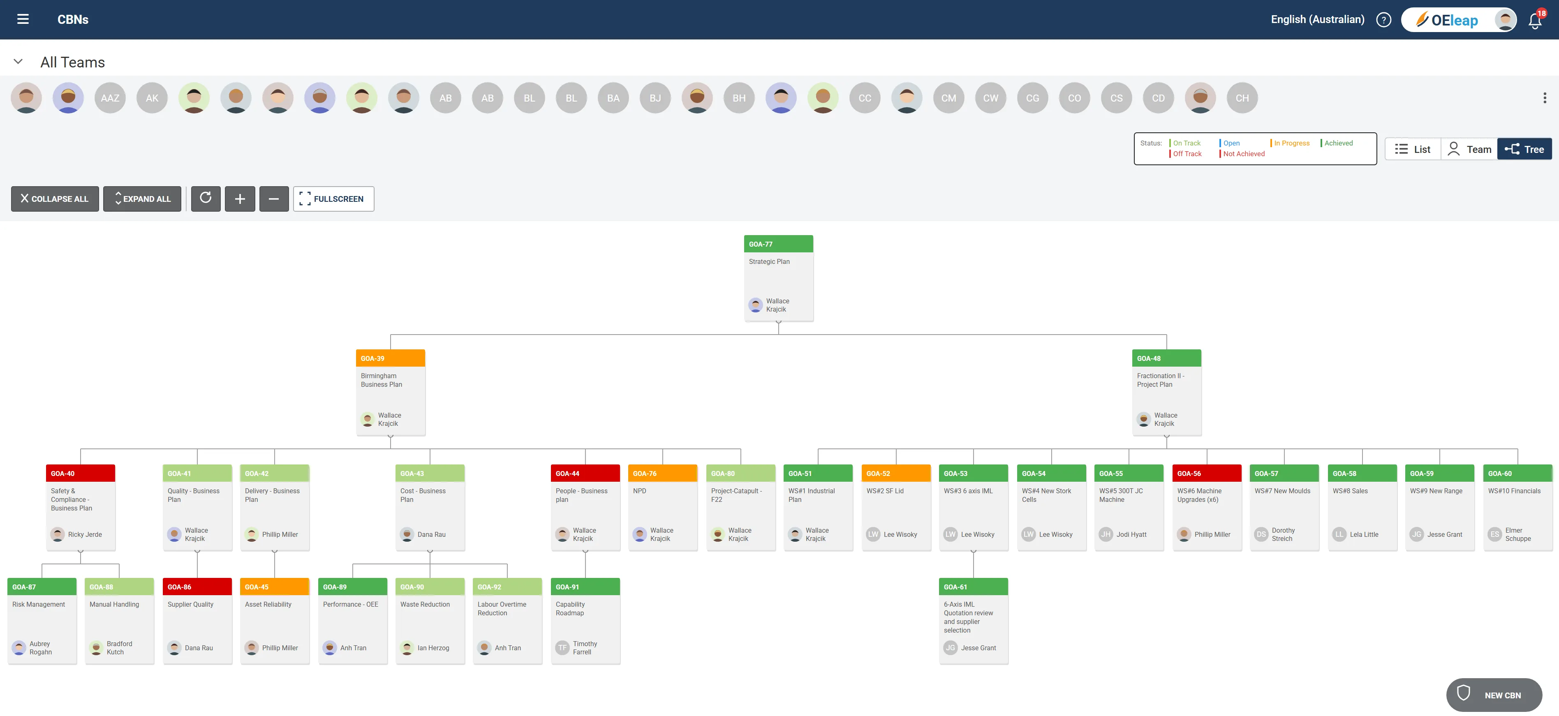
Task: Open the GOA-40 Safety & Compliance card
Action: [x=81, y=507]
